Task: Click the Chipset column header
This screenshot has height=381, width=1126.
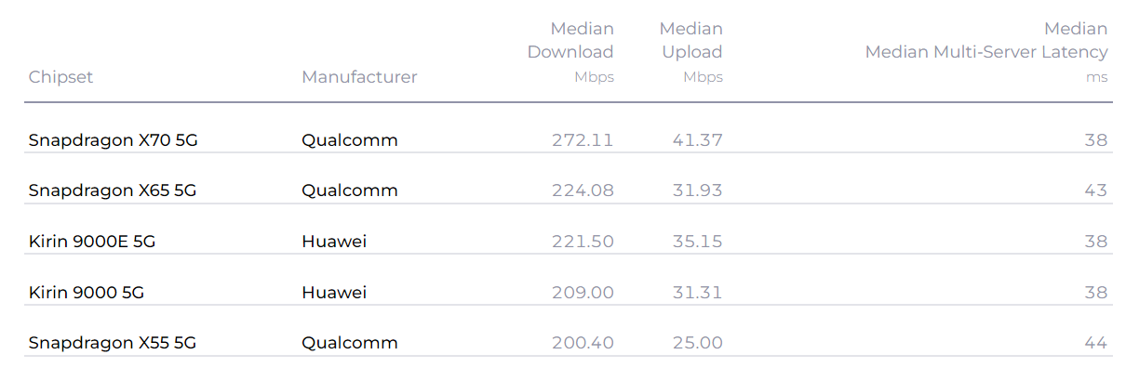Action: tap(61, 77)
